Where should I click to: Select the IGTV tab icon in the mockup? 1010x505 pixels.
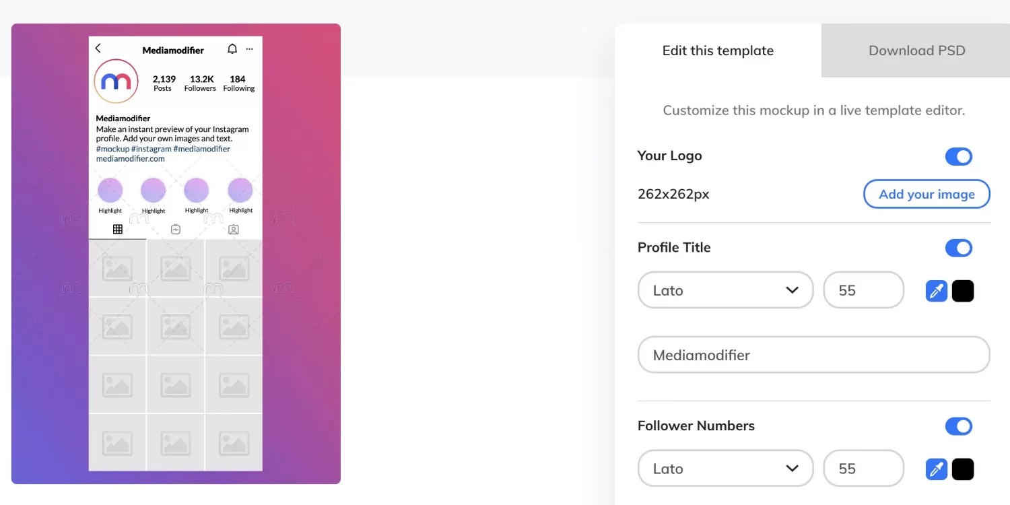176,229
